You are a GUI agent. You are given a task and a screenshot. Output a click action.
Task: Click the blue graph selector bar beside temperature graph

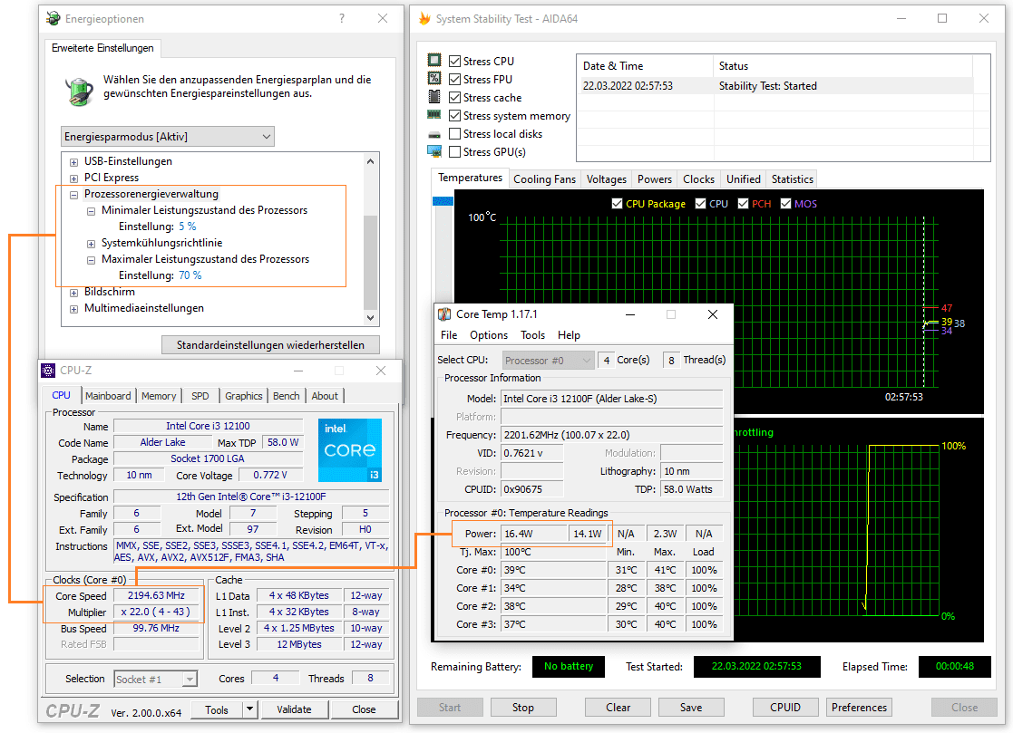click(443, 201)
